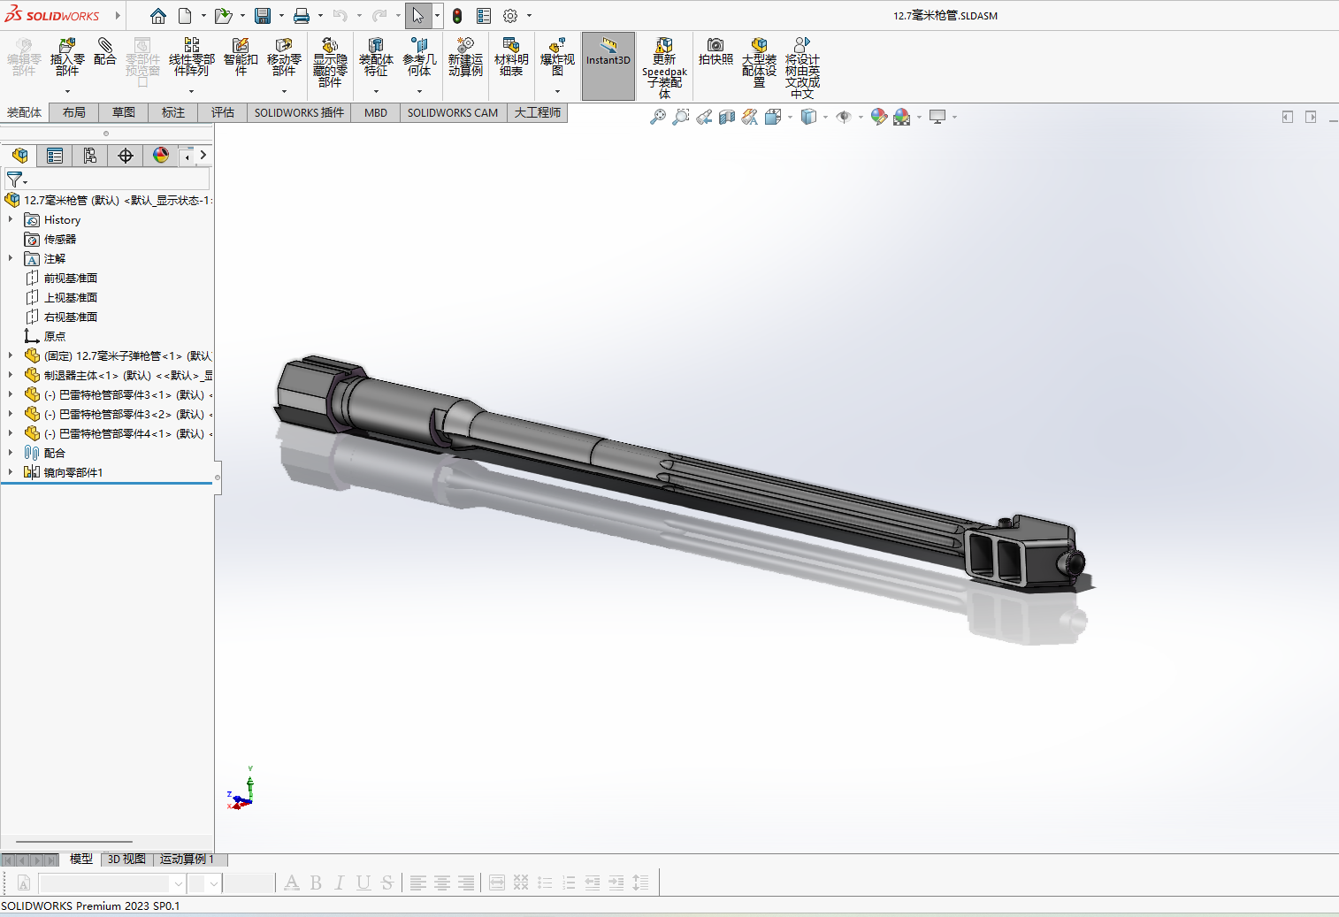
Task: Open dropdown arrow under 插入零部件
Action: point(67,91)
